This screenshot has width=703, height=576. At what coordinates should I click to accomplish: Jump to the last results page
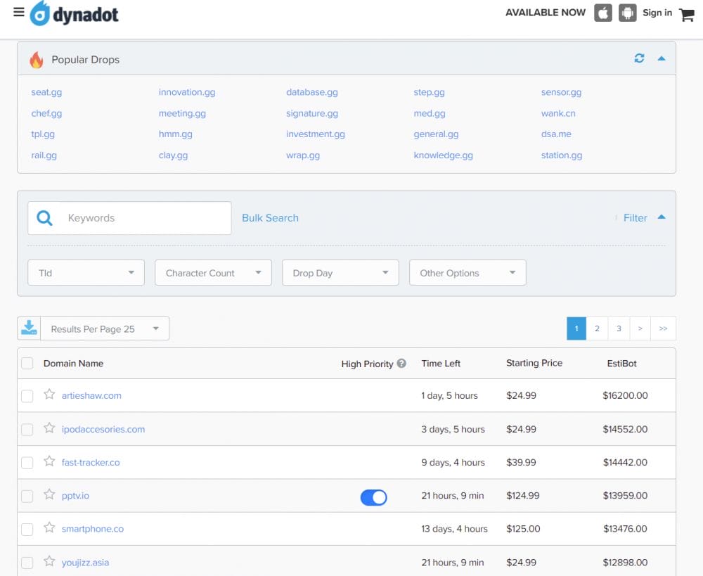663,328
